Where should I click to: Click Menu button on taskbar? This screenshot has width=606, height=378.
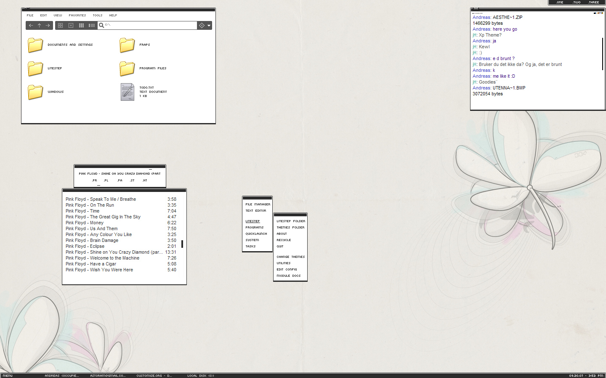(8, 375)
